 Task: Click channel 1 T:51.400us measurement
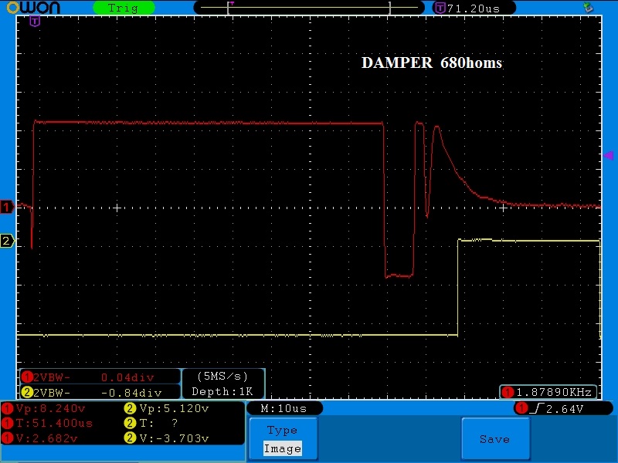pyautogui.click(x=48, y=423)
